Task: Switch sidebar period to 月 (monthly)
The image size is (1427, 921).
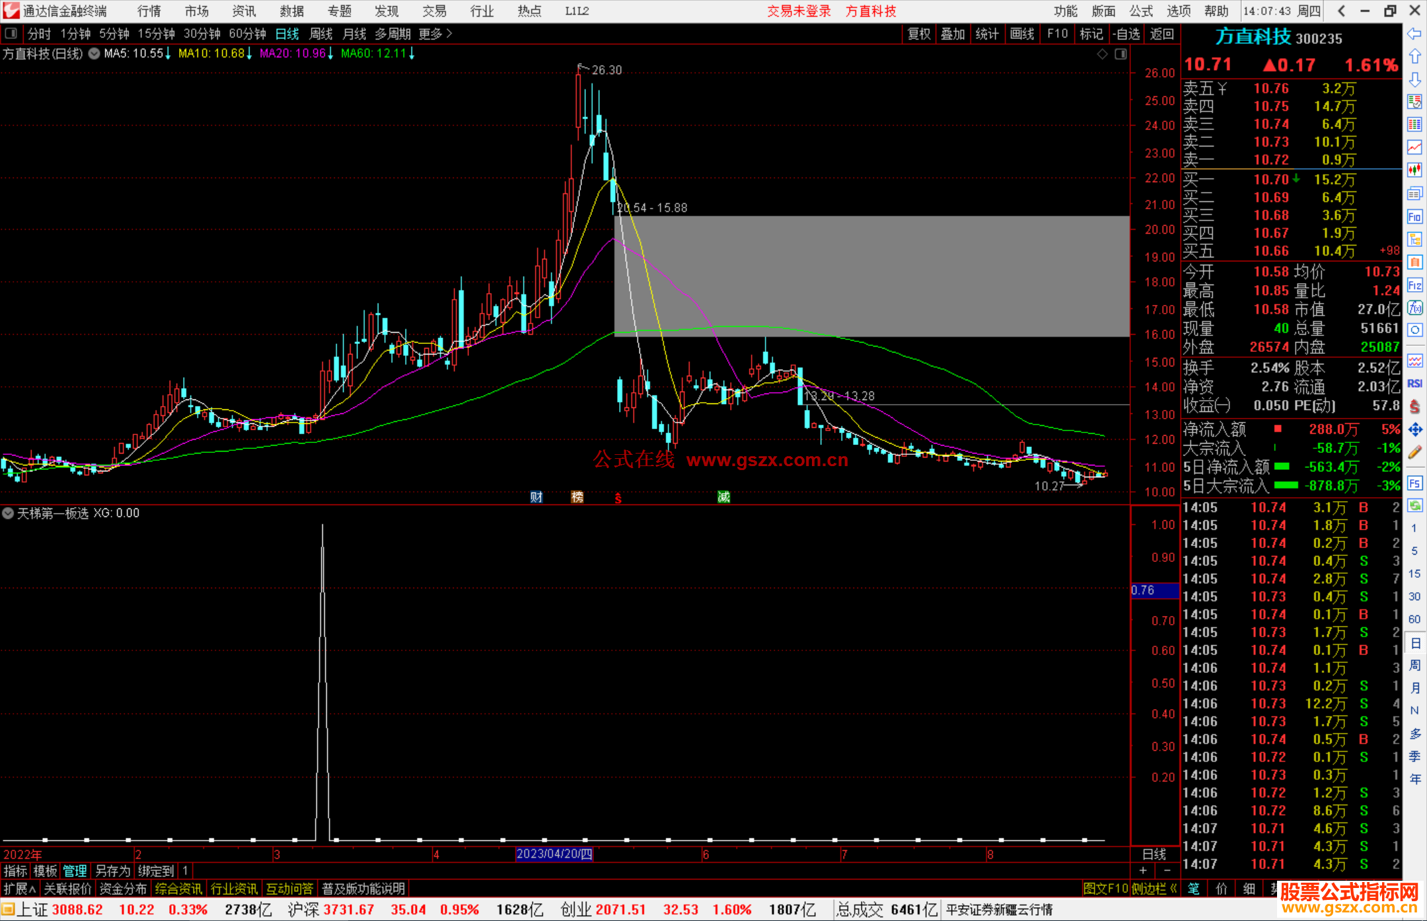Action: [x=1415, y=688]
